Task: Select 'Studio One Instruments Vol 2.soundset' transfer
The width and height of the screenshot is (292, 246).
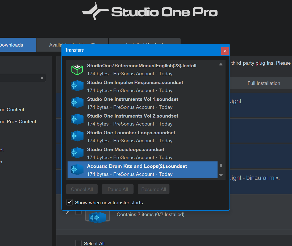Action: pos(143,120)
